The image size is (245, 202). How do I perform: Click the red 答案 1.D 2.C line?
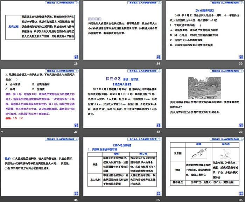point(14,118)
